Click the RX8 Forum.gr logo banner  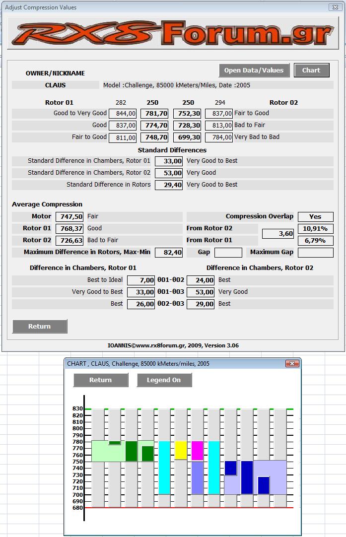pyautogui.click(x=173, y=33)
